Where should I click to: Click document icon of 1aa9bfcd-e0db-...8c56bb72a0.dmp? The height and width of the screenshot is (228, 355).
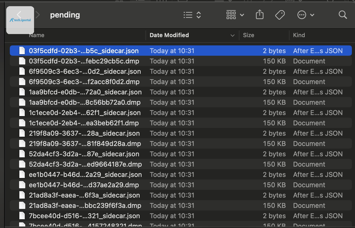pyautogui.click(x=22, y=102)
